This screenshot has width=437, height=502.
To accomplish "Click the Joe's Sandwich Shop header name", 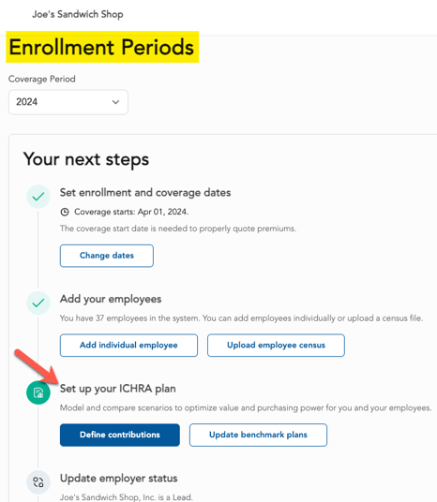I will (x=78, y=14).
